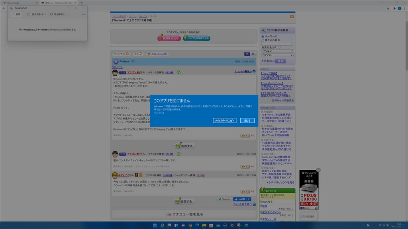Open the パソコン category dropdown
The image size is (408, 229).
277,51
